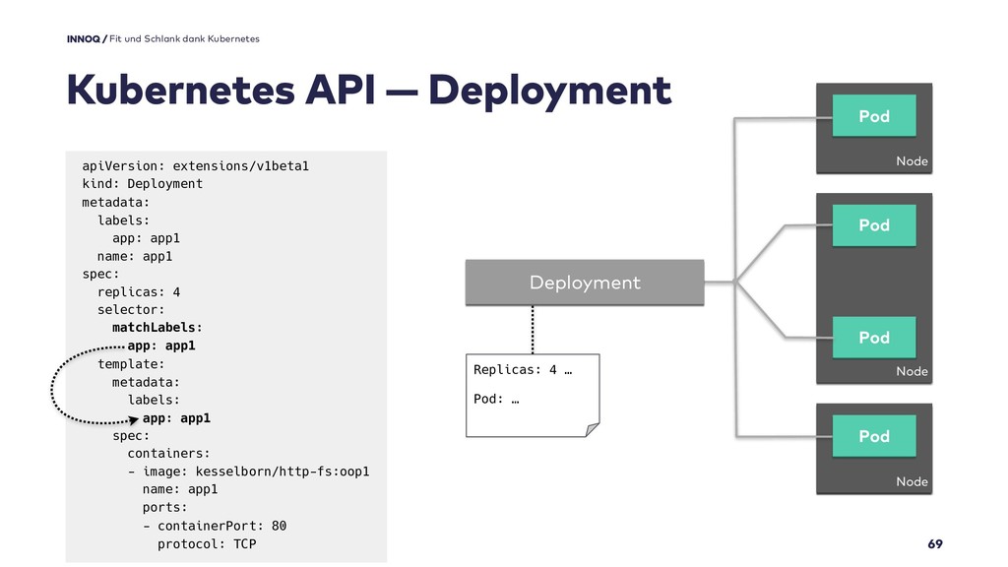Select the '- containerPort: 80' line
Screen dimensions: 1008x567
point(215,526)
